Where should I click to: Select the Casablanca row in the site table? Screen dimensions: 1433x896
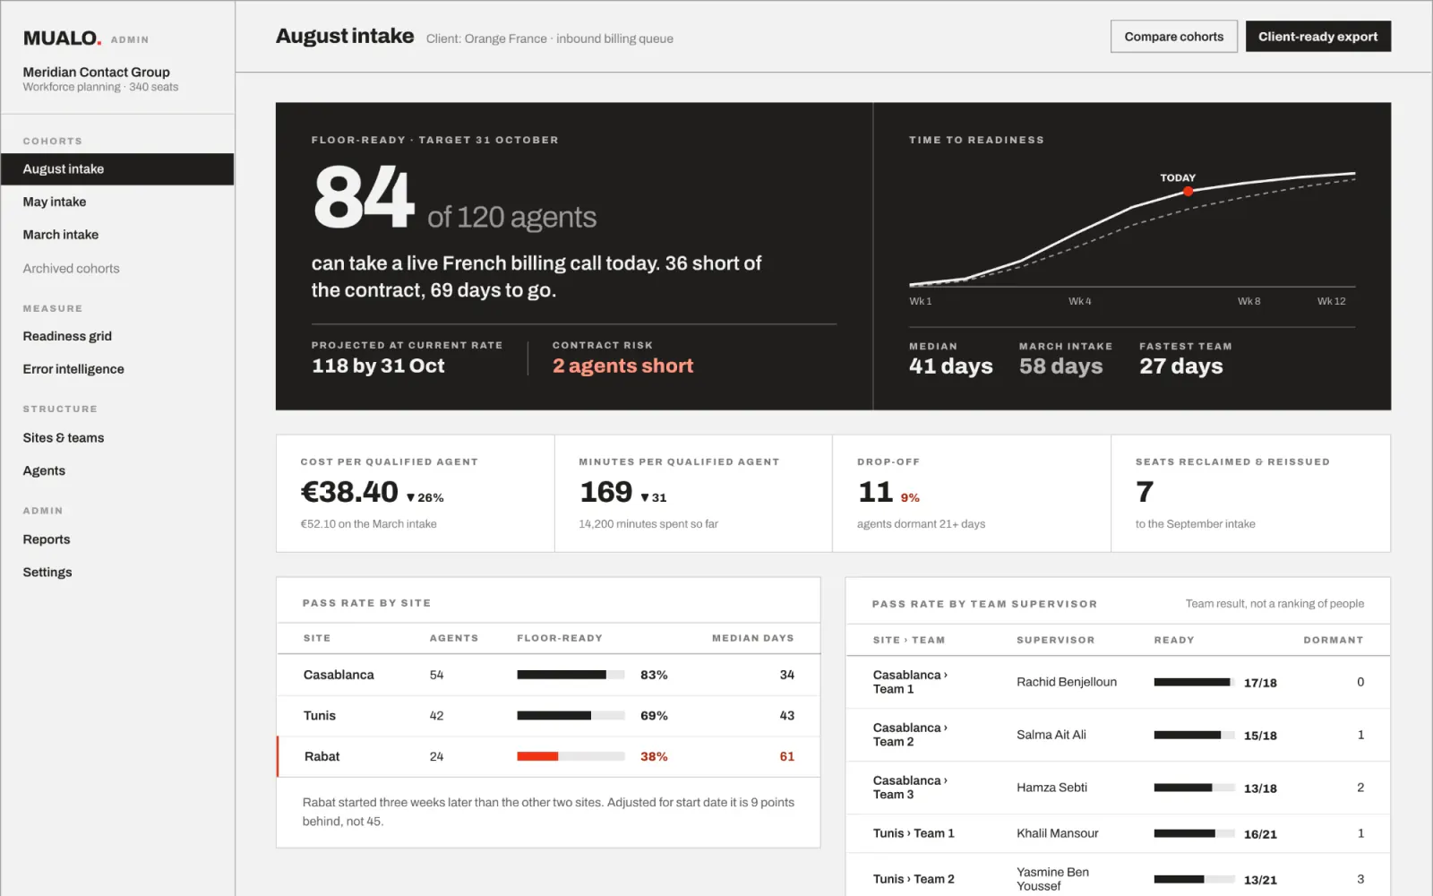pyautogui.click(x=548, y=675)
